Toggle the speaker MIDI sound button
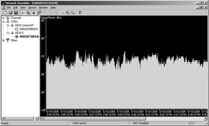The image size is (209, 126). (34, 13)
